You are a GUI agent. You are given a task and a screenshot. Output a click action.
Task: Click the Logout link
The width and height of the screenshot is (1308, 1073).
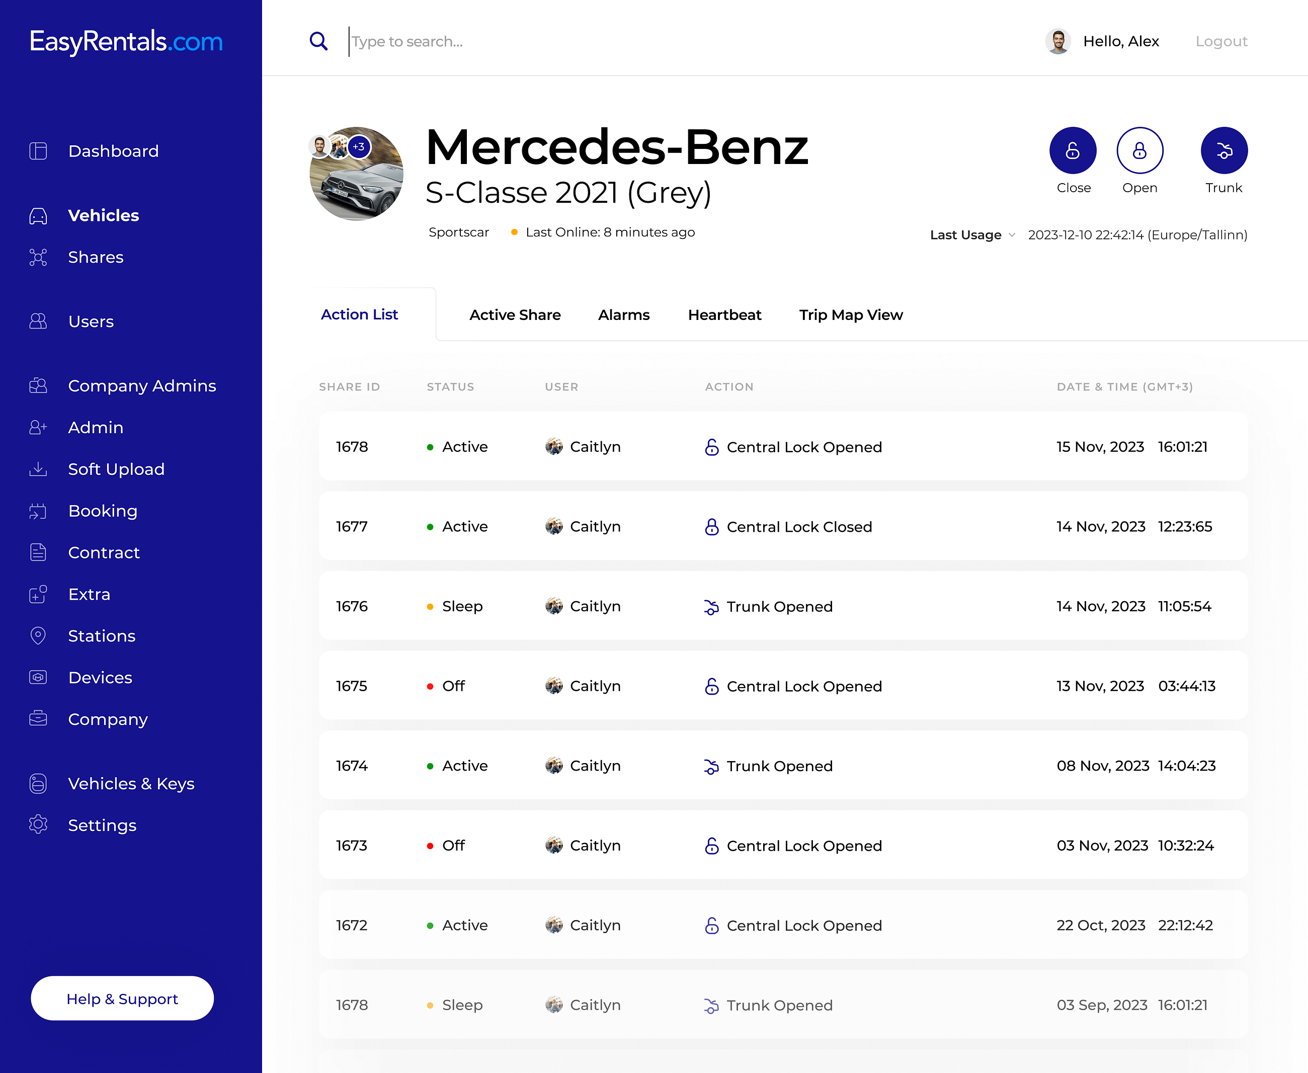(x=1221, y=41)
